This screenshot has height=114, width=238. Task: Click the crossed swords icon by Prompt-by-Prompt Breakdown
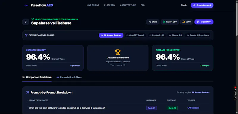[28, 92]
